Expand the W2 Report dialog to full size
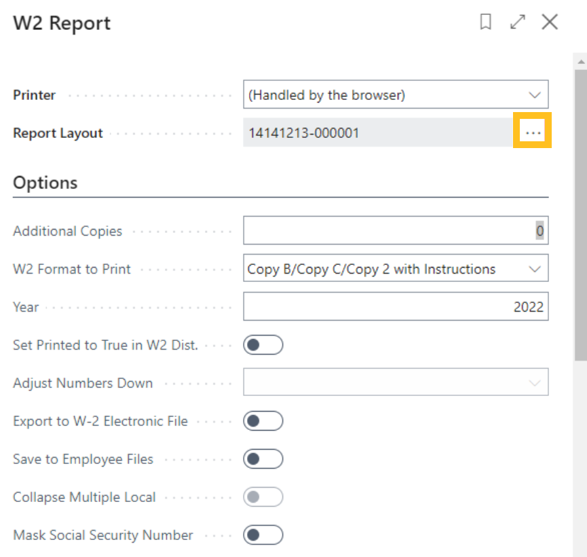587x557 pixels. click(518, 22)
